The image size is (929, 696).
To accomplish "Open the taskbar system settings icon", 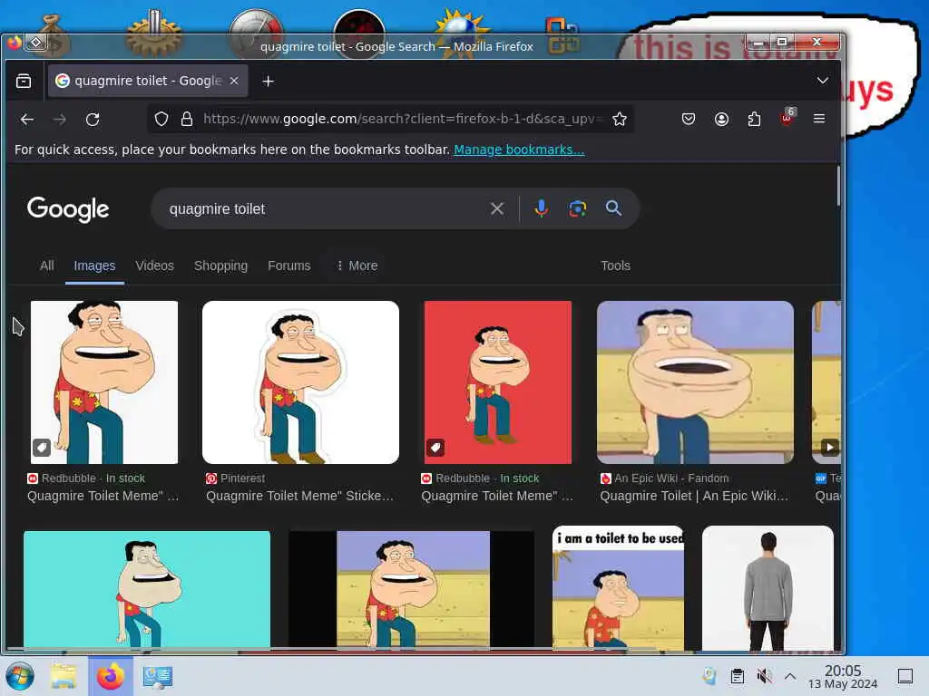I will click(158, 676).
